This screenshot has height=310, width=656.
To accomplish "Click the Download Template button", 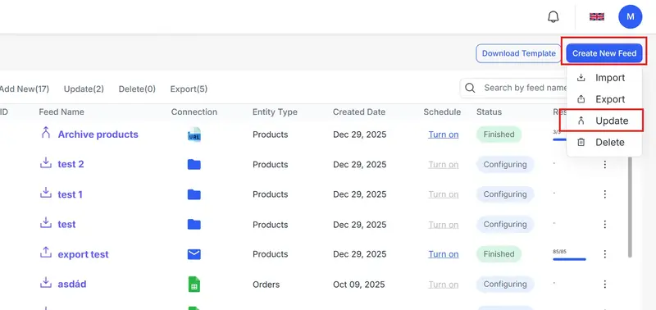I will 519,53.
